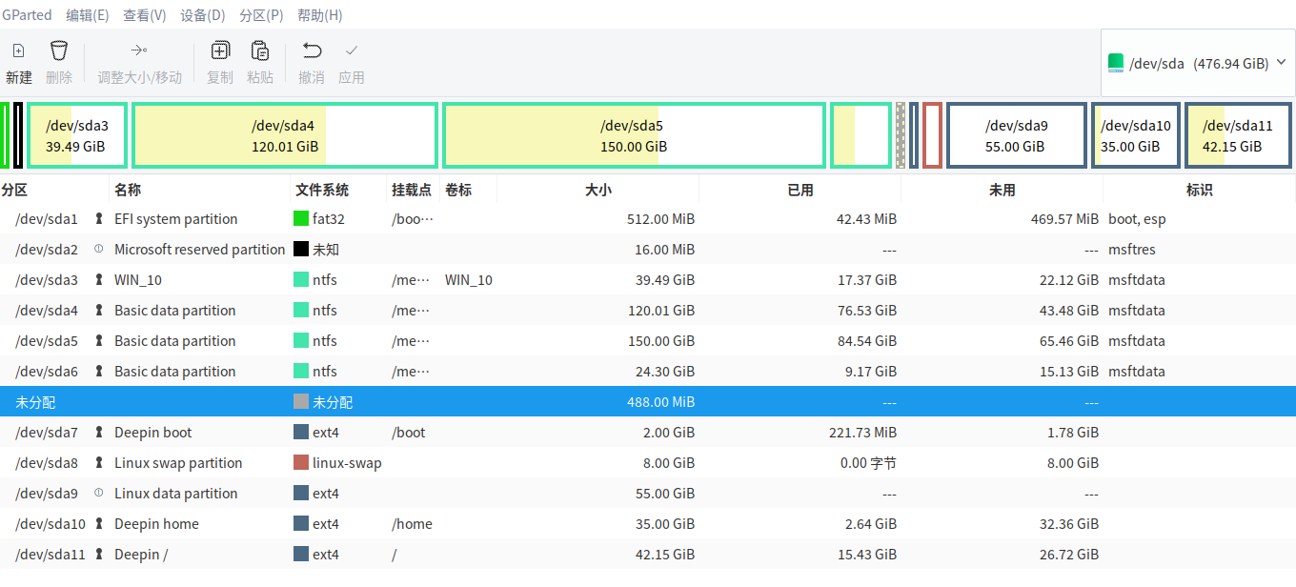Open the GParted menu
Screen dimensions: 1296x587
pos(27,14)
